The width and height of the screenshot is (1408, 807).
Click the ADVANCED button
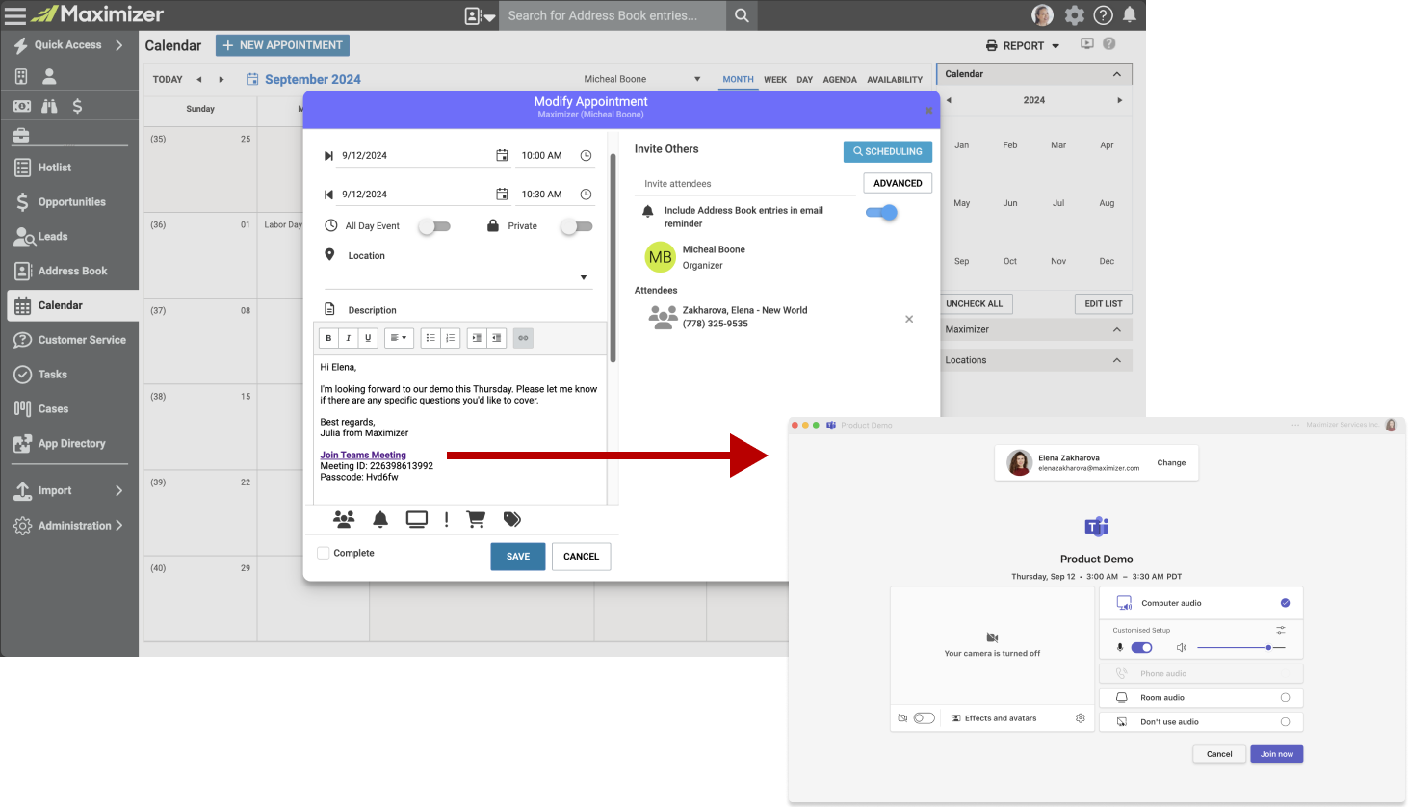tap(898, 183)
